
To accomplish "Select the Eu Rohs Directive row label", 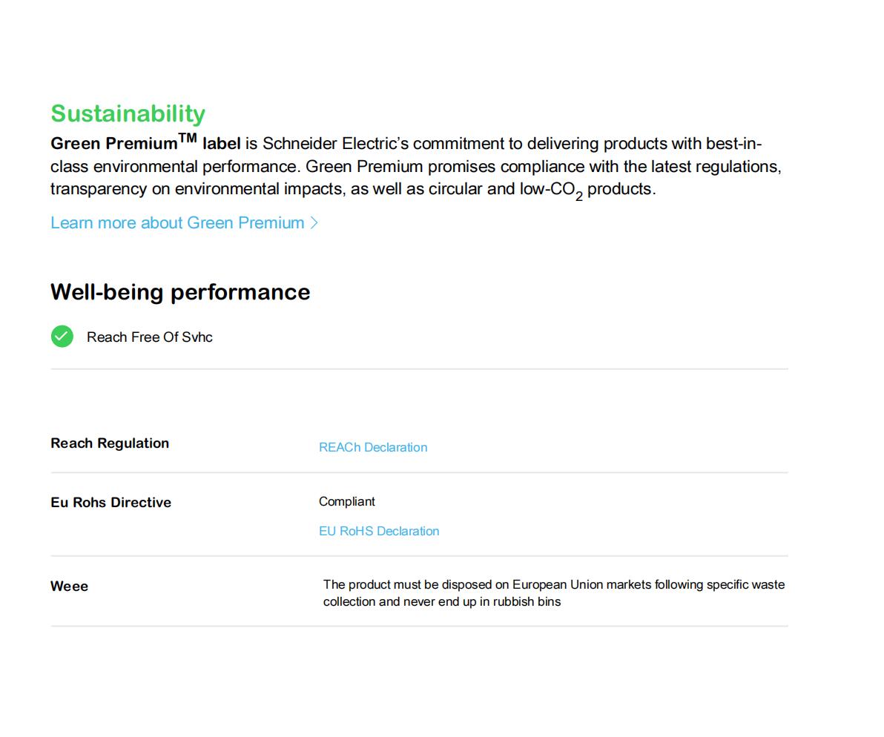I will coord(110,503).
